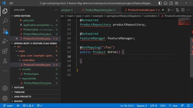Open application.properties from open editors
The width and height of the screenshot is (193, 108).
pyautogui.click(x=36, y=25)
